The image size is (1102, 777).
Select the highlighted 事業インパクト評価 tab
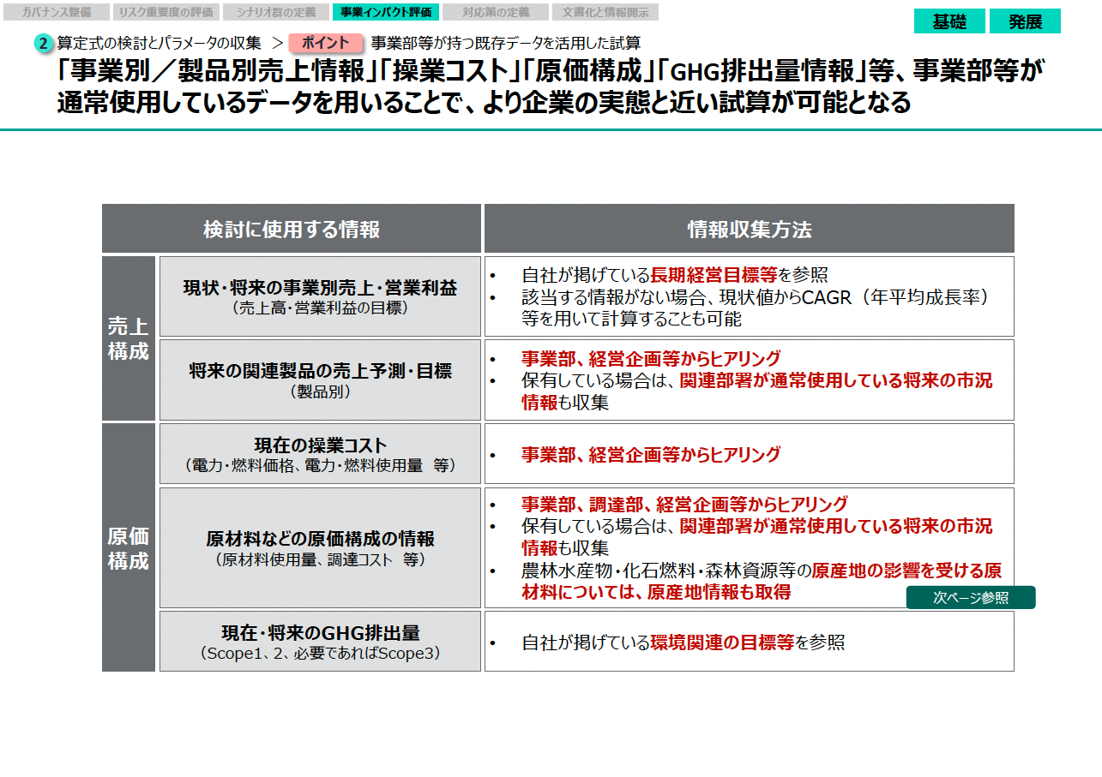point(386,12)
